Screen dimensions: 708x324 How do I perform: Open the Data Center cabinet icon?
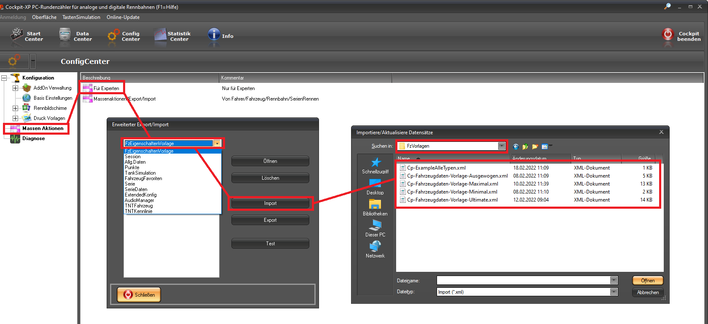click(x=65, y=35)
